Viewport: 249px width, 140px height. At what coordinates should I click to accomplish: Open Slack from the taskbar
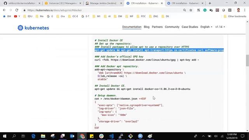[x=101, y=136]
